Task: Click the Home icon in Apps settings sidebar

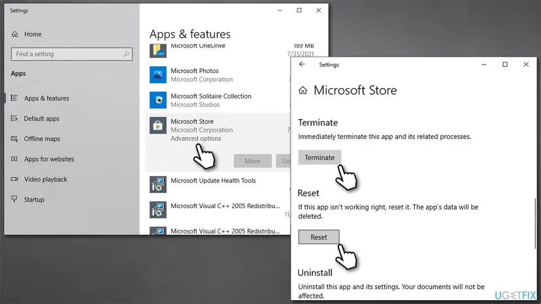Action: [14, 34]
